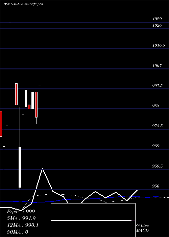
Task: Click the 978.5 price axis label
Action: pos(158,126)
